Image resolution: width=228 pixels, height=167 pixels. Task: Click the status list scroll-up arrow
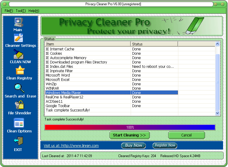click(x=217, y=44)
